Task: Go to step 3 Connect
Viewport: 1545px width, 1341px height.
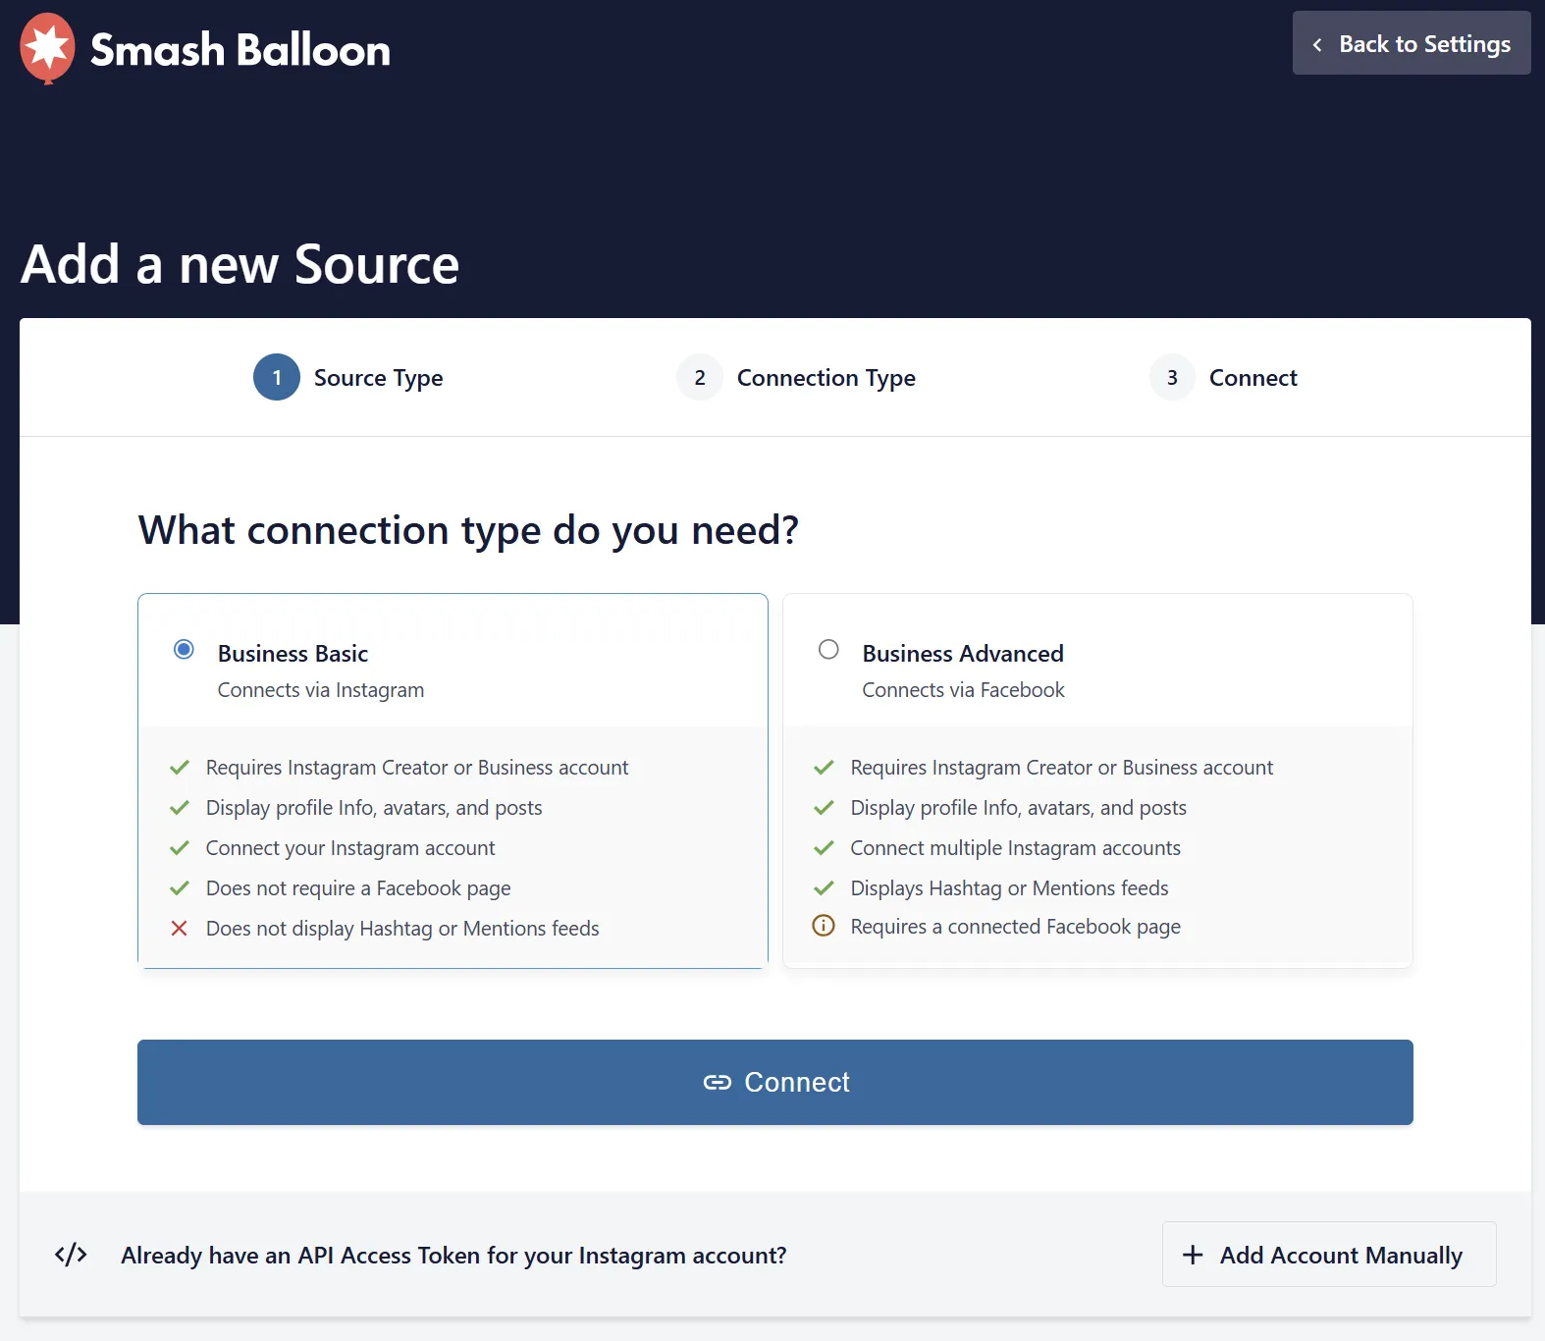Action: coord(1223,377)
